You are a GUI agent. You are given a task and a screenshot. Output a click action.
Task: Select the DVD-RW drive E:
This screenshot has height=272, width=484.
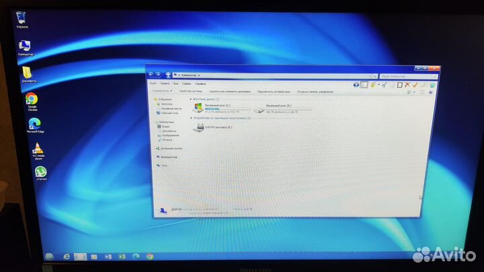click(x=200, y=127)
